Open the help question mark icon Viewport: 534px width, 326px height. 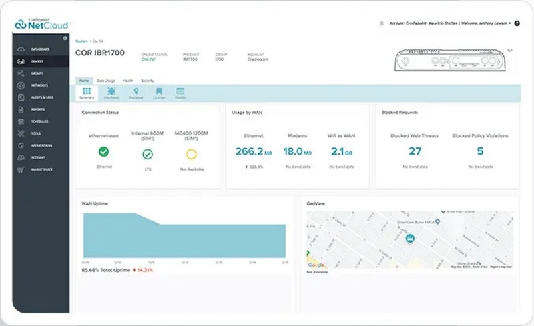pos(517,23)
